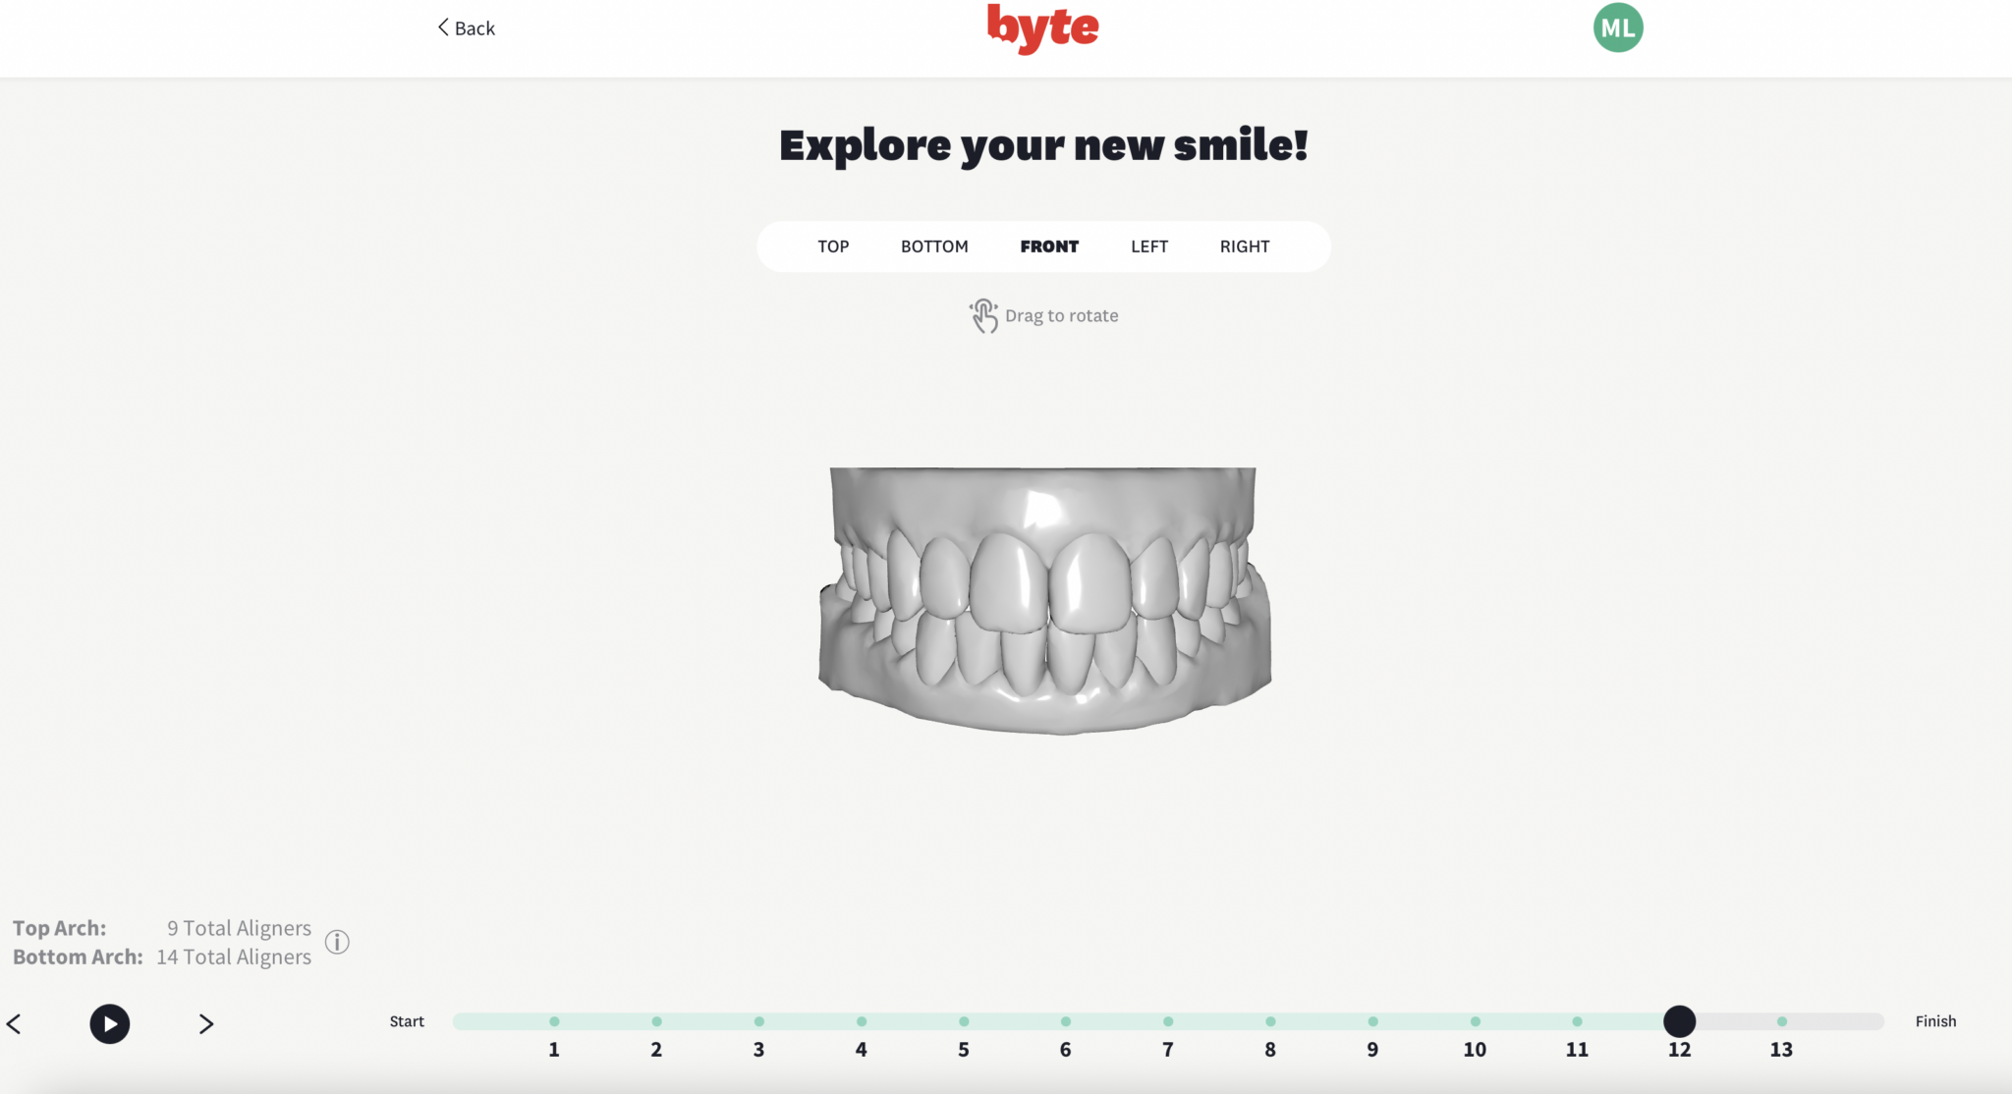
Task: Switch to the BOTTOM view
Action: pos(933,246)
